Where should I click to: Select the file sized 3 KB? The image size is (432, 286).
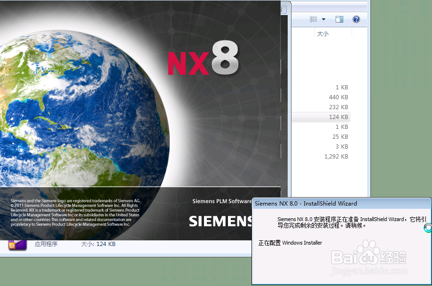342,146
